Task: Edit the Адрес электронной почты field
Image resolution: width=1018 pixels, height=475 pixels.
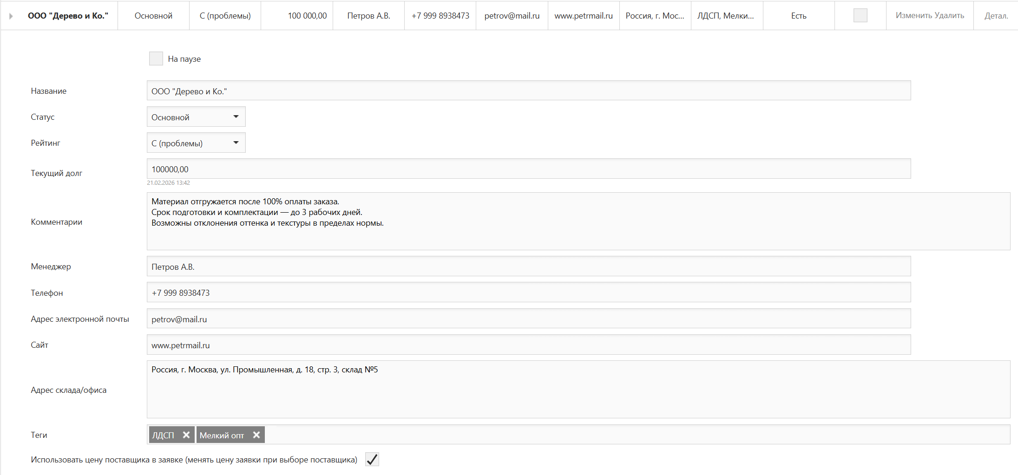Action: tap(528, 319)
